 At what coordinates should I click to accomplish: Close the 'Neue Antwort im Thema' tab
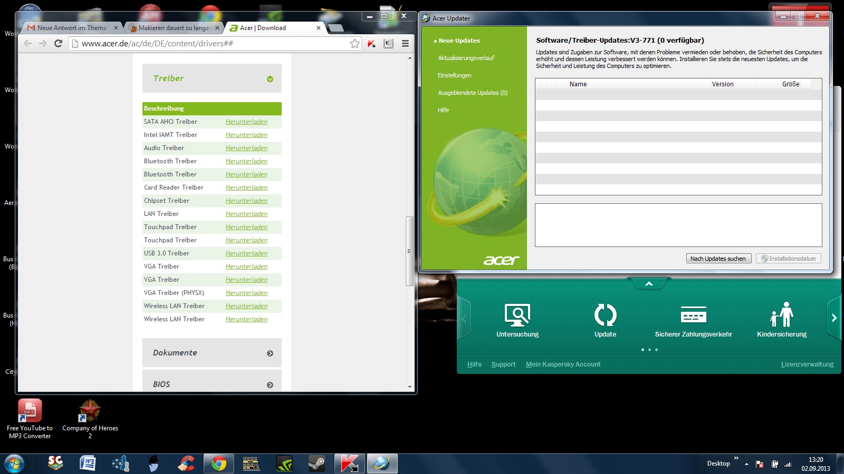coord(116,28)
